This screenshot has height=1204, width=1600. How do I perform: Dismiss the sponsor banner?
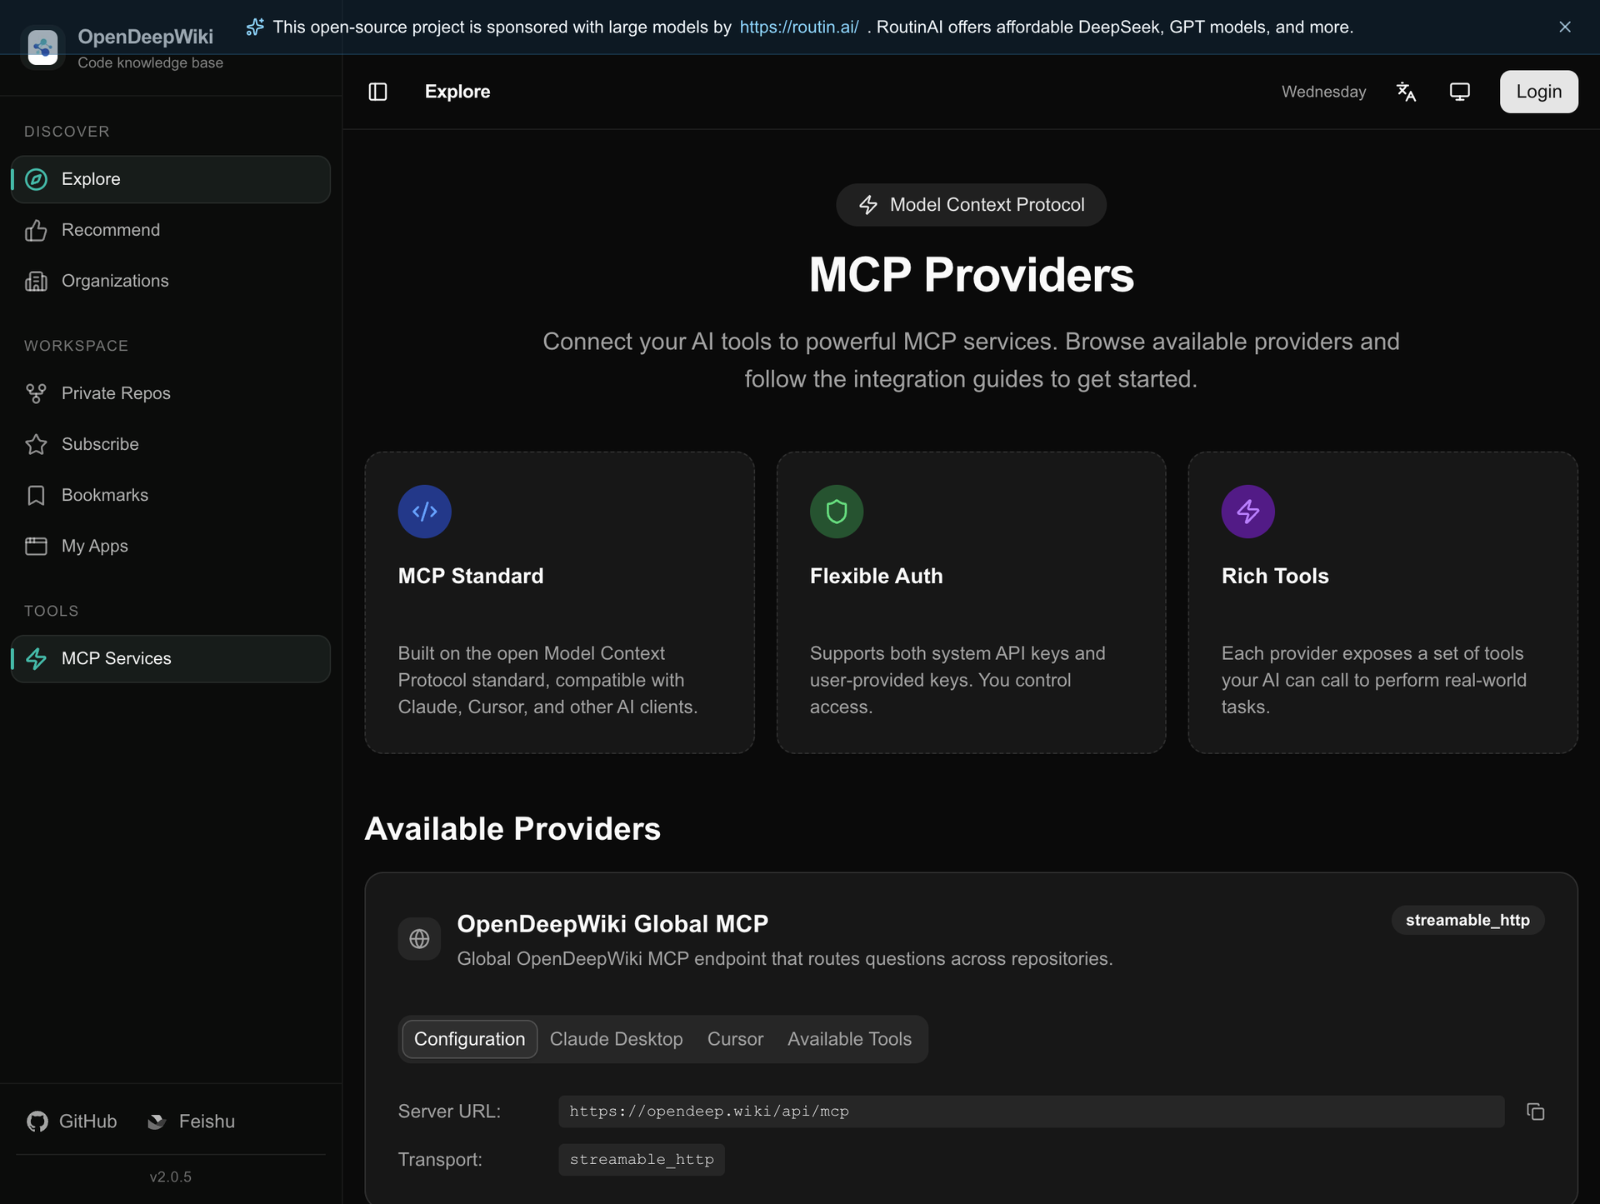pyautogui.click(x=1564, y=27)
